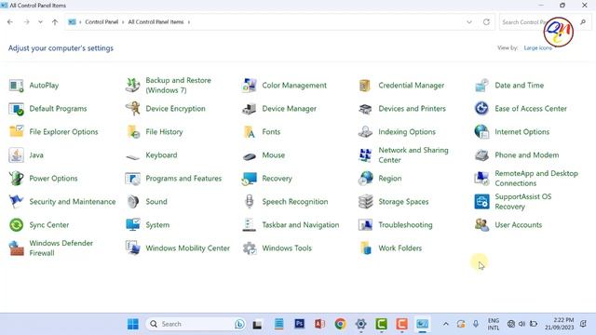Click Devices and Printers icon
Image resolution: width=596 pixels, height=335 pixels.
(x=365, y=109)
